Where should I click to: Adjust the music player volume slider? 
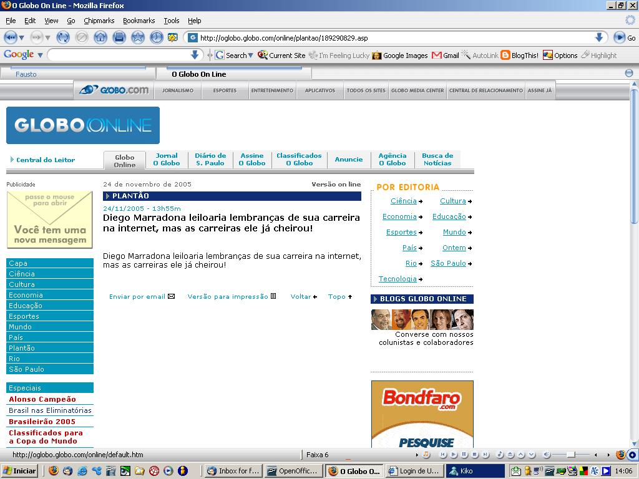click(x=572, y=455)
